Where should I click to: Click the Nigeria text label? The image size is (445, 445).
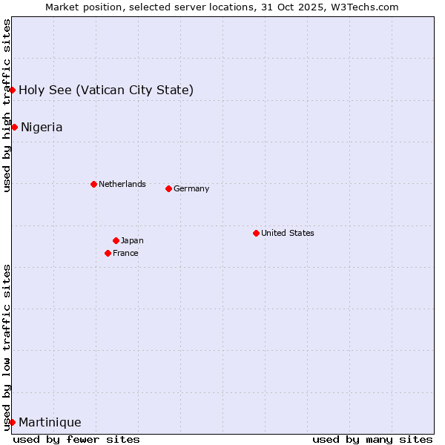pyautogui.click(x=42, y=127)
